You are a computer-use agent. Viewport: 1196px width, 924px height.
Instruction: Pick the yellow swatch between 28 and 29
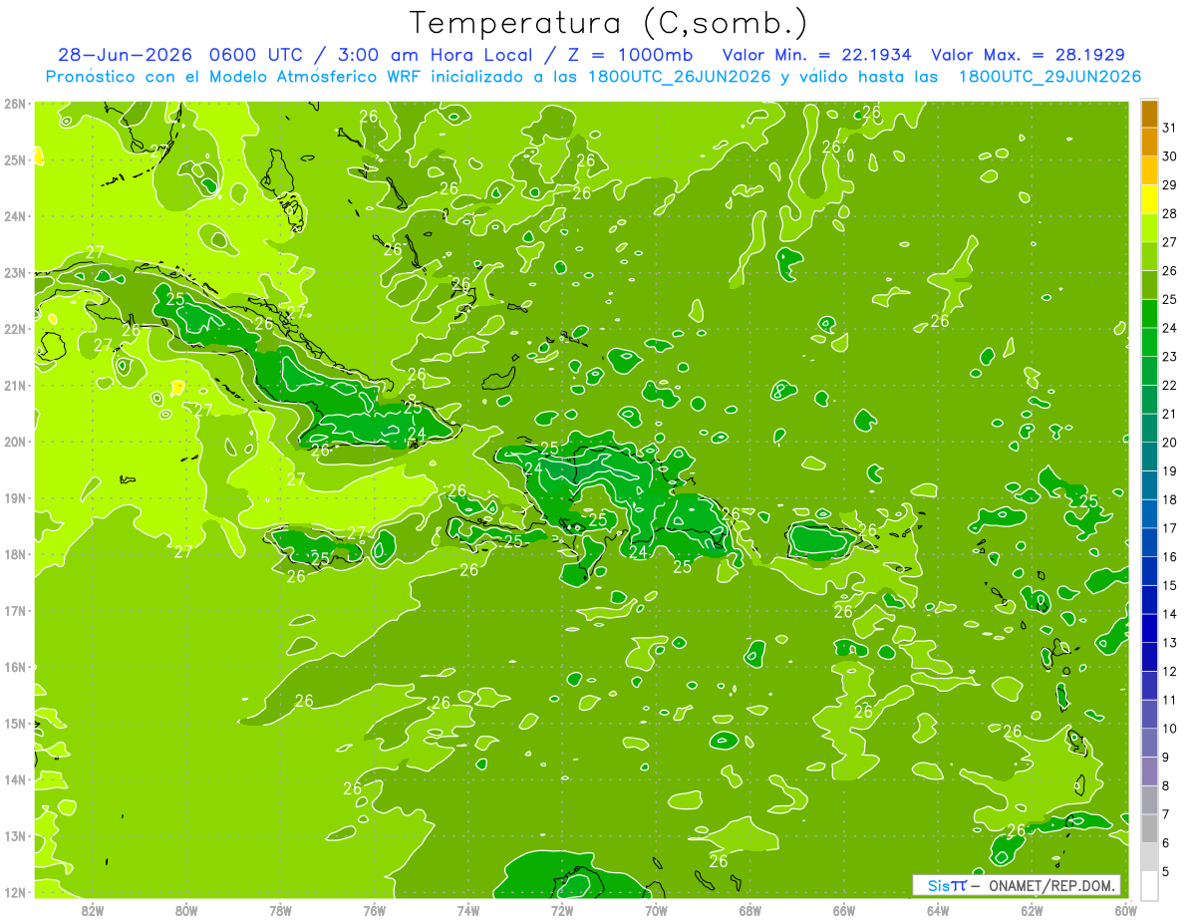pyautogui.click(x=1149, y=199)
